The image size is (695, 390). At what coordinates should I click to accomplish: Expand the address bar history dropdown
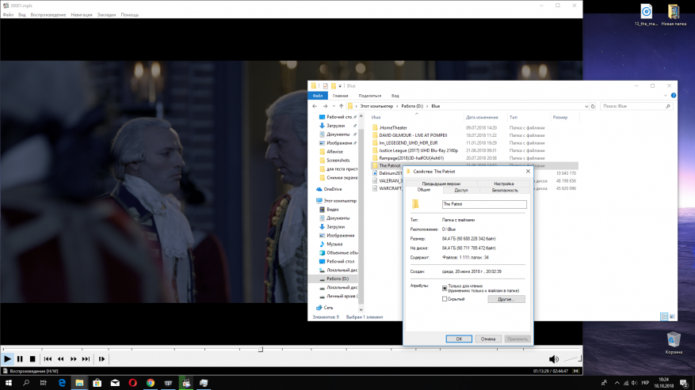pos(586,106)
